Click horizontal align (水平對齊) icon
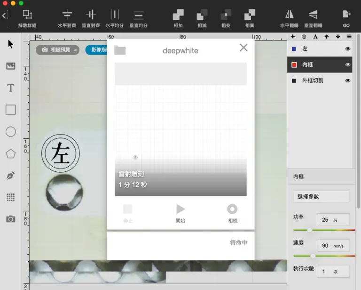The width and height of the screenshot is (361, 290). click(67, 14)
